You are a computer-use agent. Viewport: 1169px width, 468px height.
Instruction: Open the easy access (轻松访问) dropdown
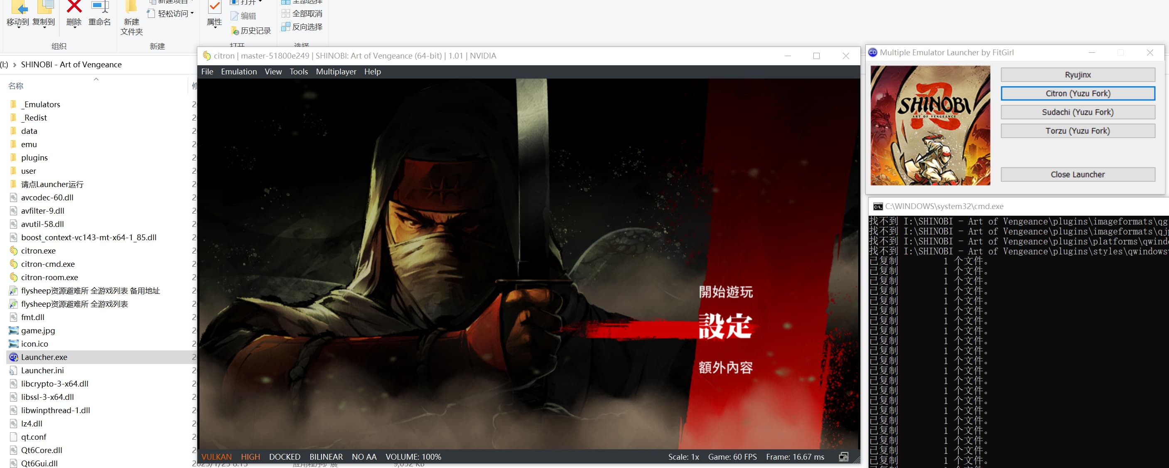coord(192,14)
